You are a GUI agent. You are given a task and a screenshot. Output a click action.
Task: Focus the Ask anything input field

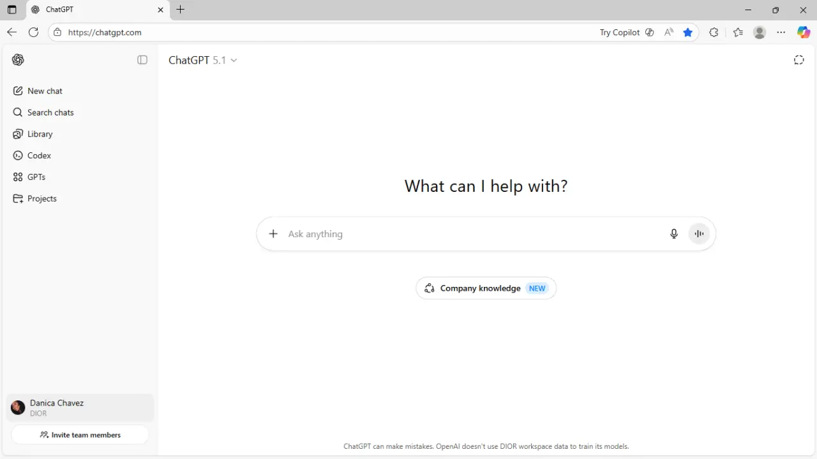472,234
